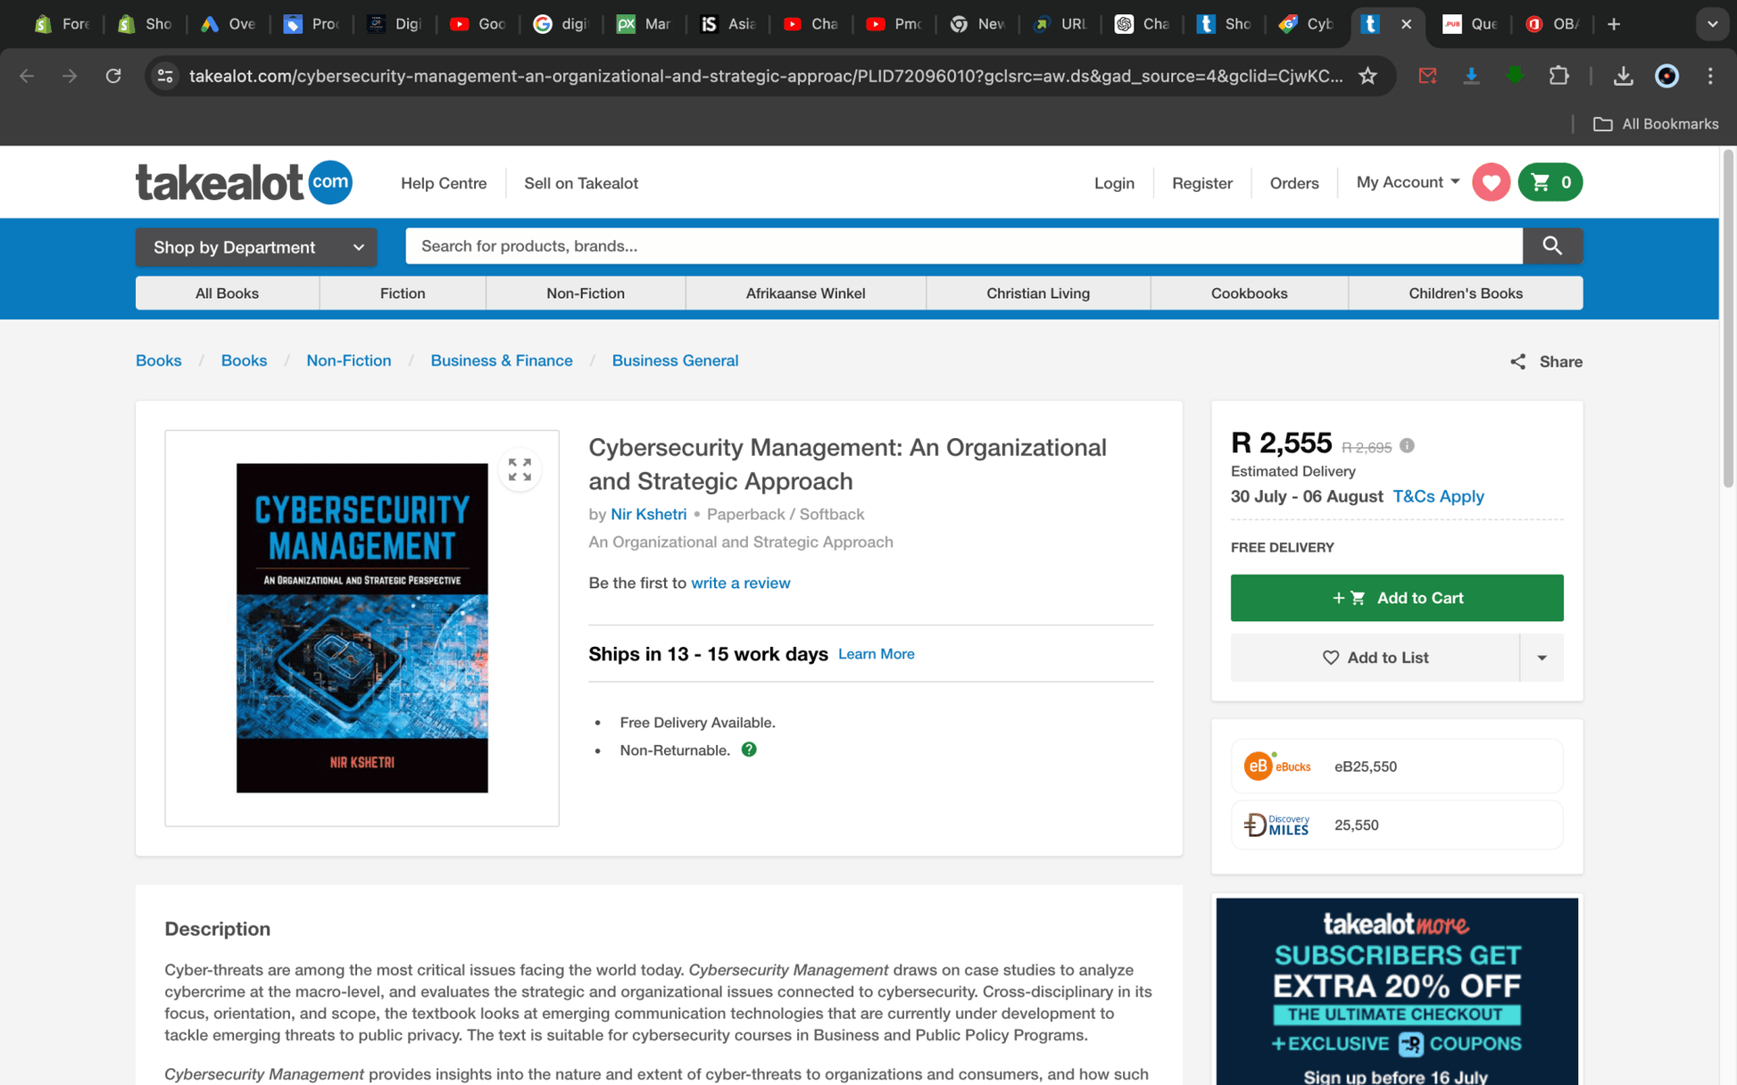Open the browser extensions puzzle icon
Image resolution: width=1737 pixels, height=1085 pixels.
[1558, 76]
